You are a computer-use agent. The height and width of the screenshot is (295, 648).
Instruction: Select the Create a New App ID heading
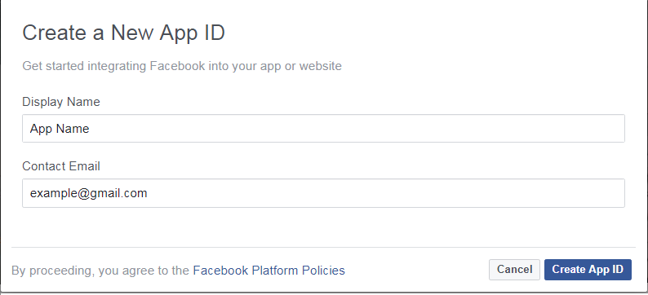[x=123, y=33]
